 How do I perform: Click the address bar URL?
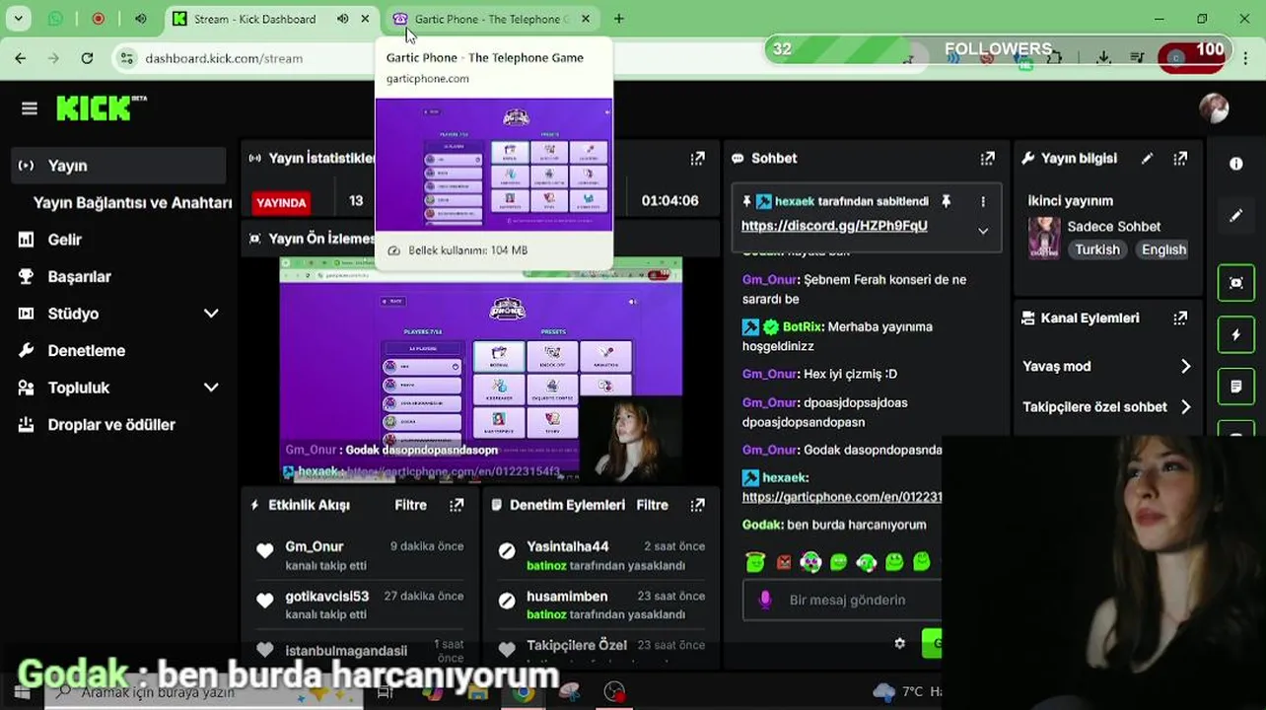(x=224, y=58)
